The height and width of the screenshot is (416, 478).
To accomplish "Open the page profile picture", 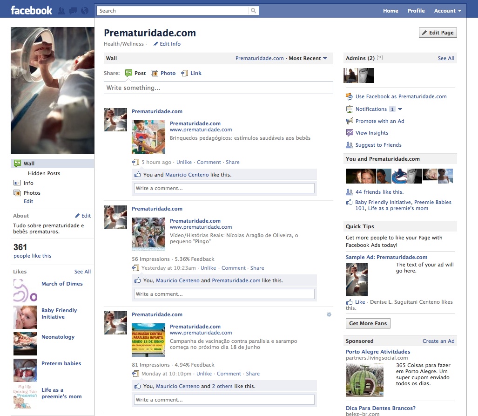I will pyautogui.click(x=53, y=91).
